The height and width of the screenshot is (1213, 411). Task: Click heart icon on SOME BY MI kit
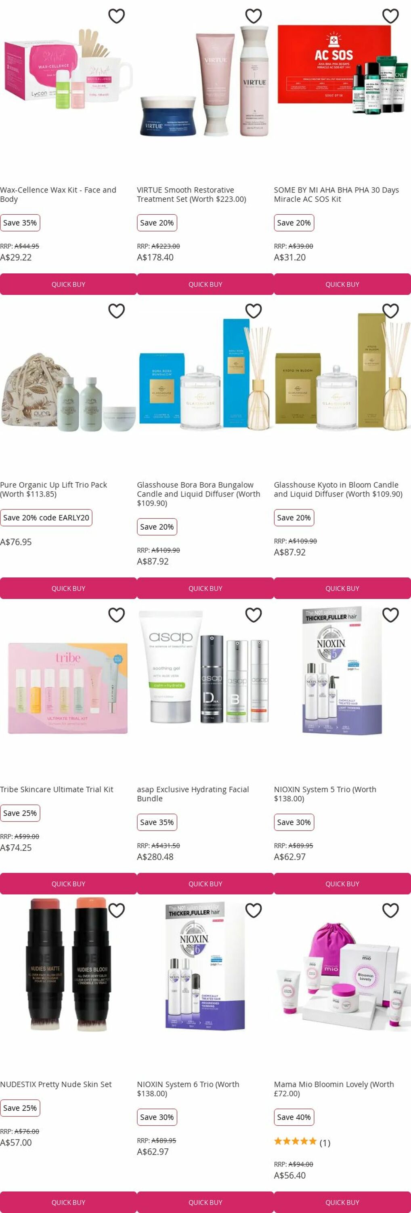[x=390, y=16]
